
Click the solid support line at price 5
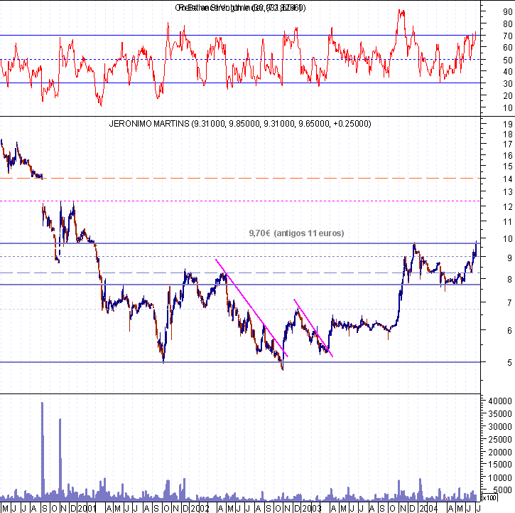pyautogui.click(x=240, y=362)
